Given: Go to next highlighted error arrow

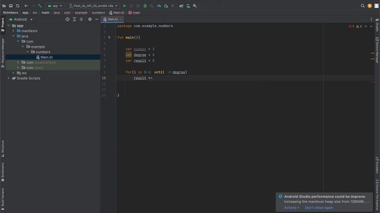Looking at the screenshot, I should [371, 26].
